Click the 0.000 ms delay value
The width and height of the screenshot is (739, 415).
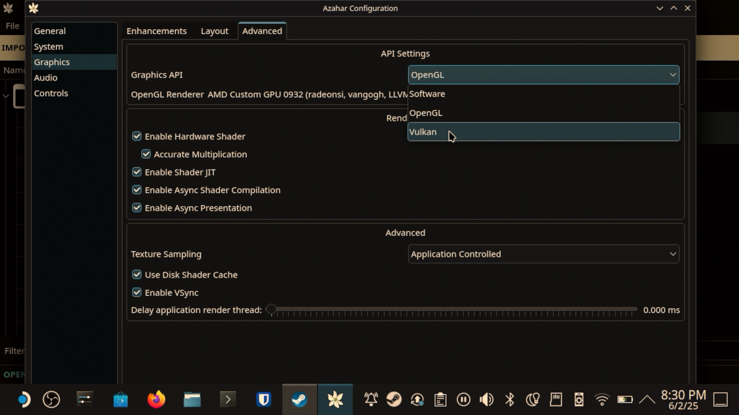pos(661,310)
